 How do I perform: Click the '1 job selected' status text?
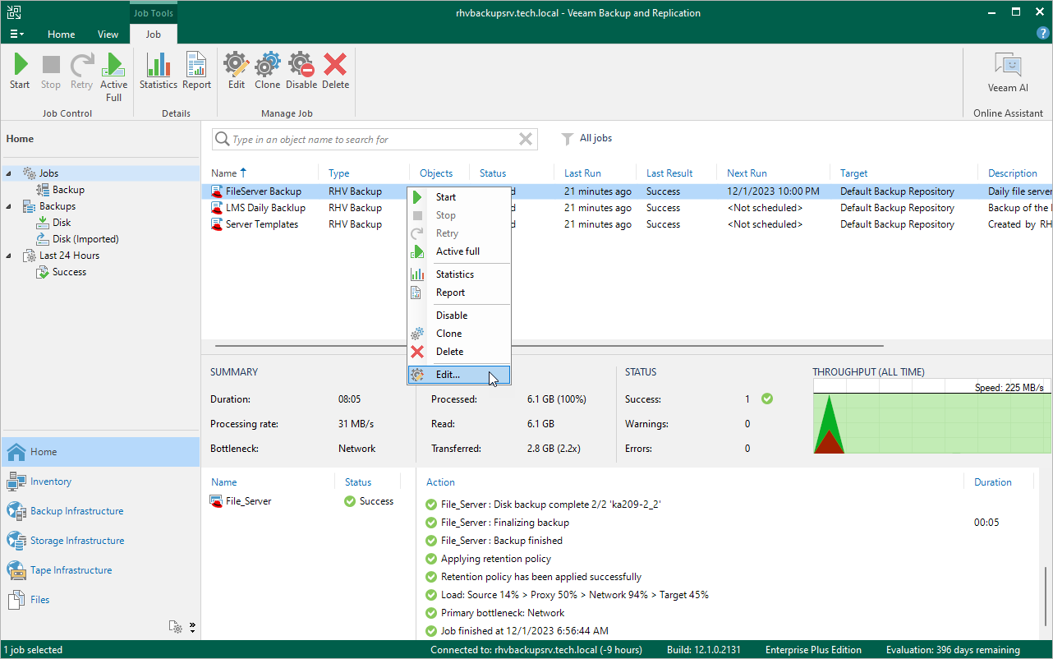(x=33, y=650)
